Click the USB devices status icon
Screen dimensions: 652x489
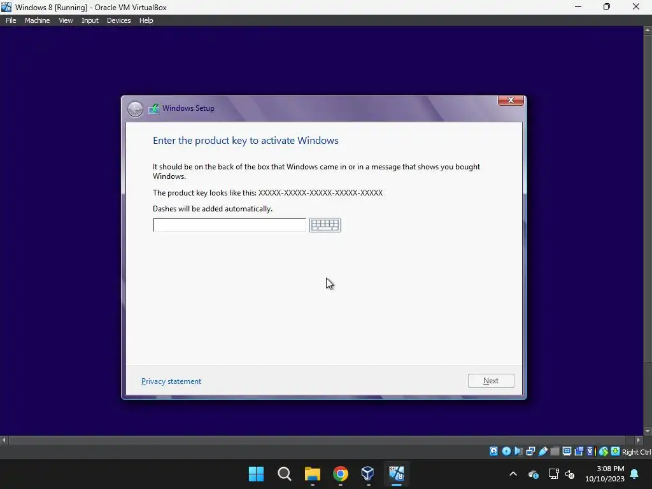(x=543, y=451)
